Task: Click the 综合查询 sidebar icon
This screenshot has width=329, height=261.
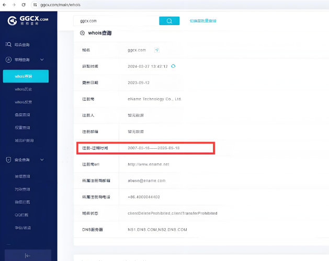Action: 8,45
